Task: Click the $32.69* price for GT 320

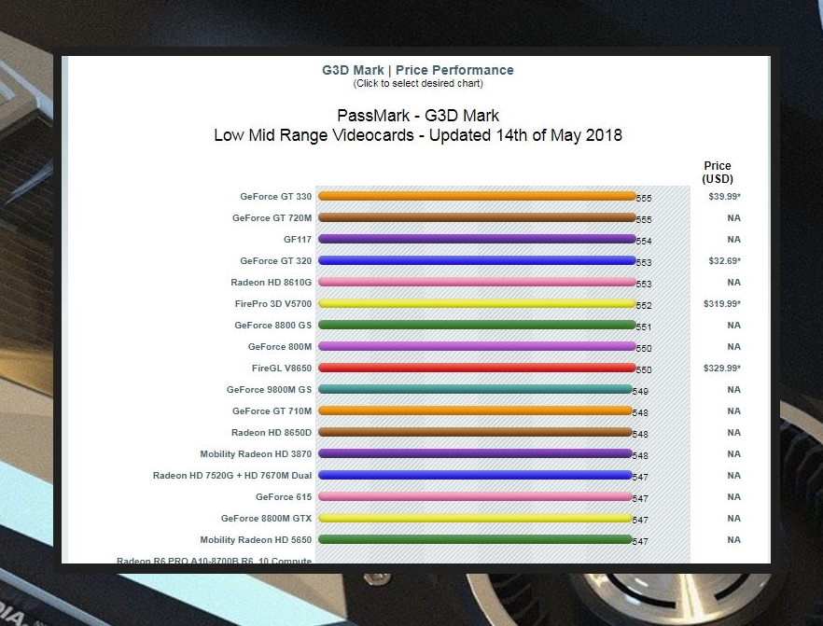Action: 724,261
